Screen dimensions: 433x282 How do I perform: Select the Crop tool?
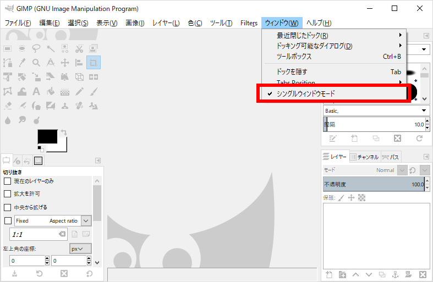tap(94, 63)
